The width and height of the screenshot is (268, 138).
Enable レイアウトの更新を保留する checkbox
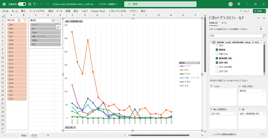pyautogui.click(x=211, y=135)
